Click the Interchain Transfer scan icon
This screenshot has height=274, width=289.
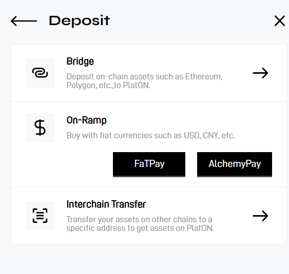(x=40, y=216)
